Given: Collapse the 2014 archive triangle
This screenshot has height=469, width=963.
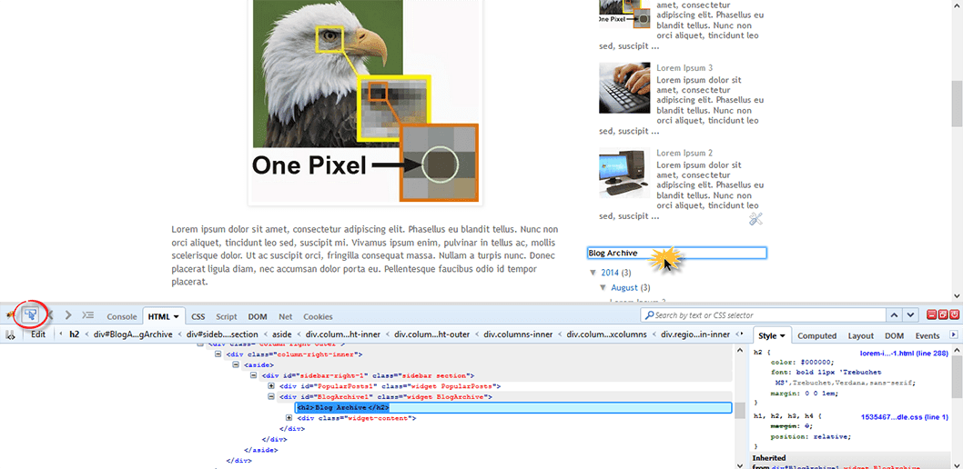Looking at the screenshot, I should tap(593, 272).
